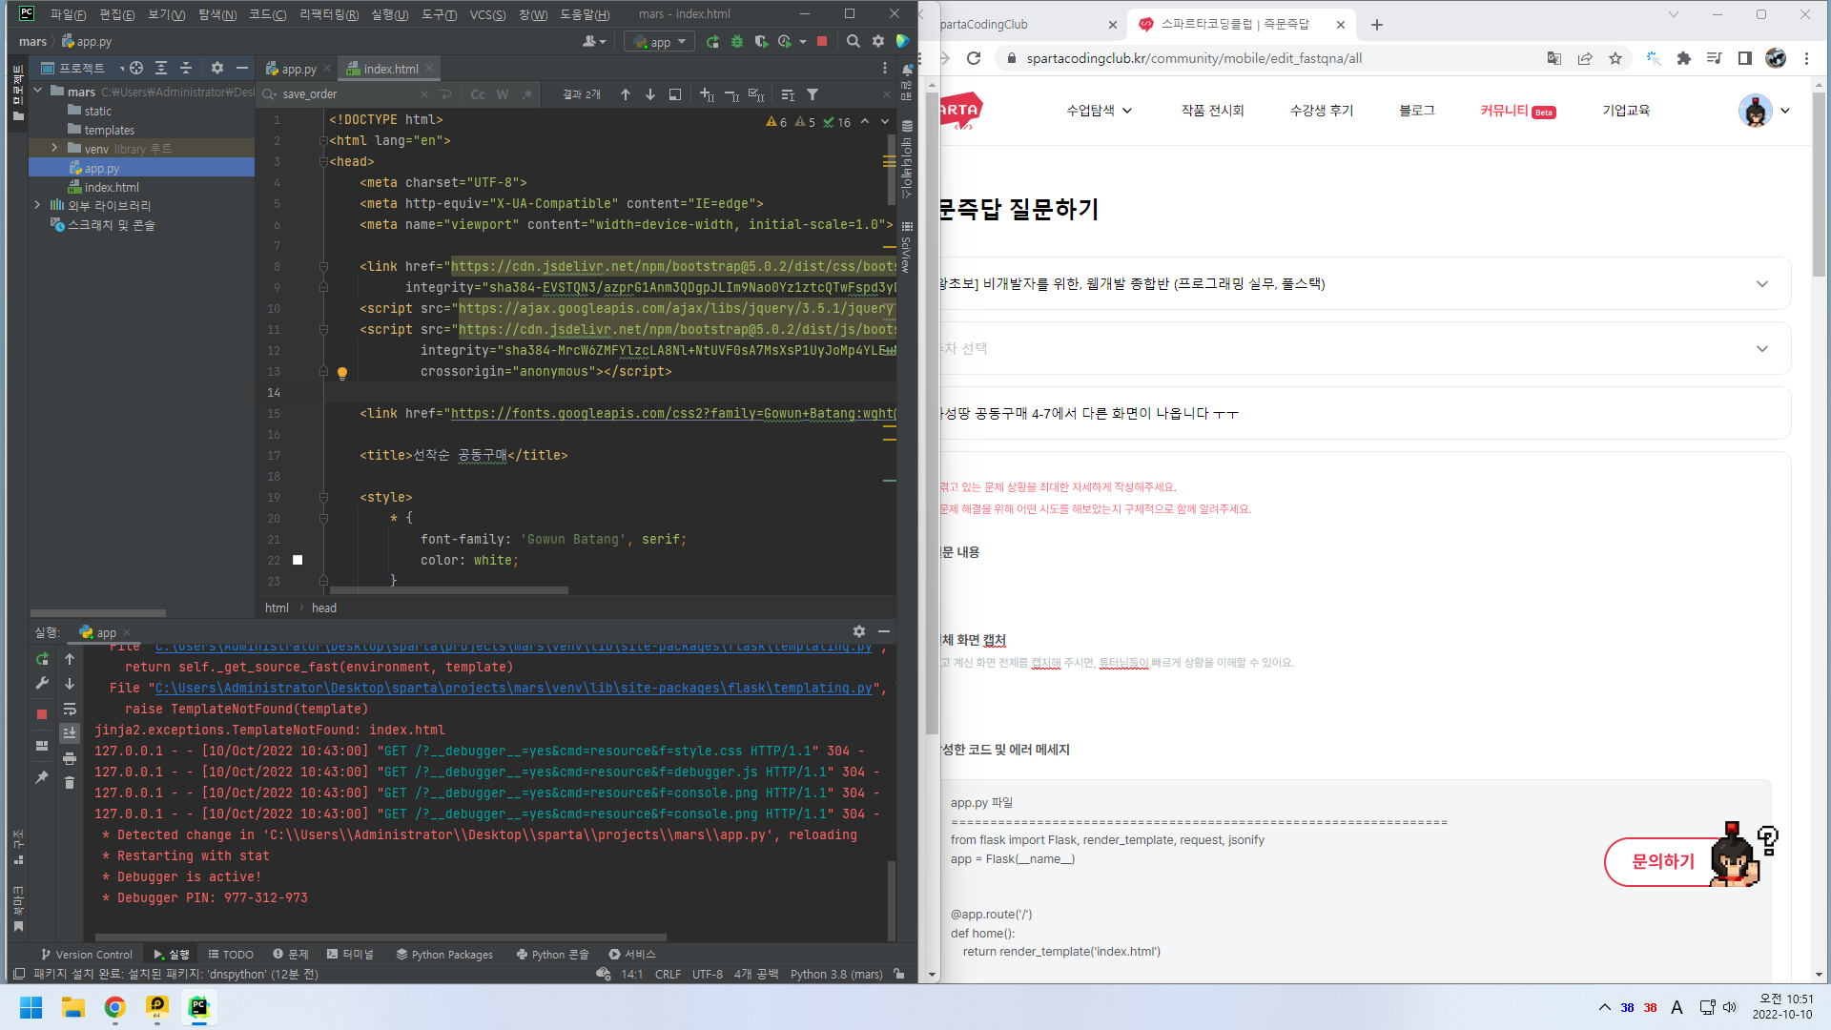
Task: Open the 터미널 tool window tab
Action: [x=350, y=954]
